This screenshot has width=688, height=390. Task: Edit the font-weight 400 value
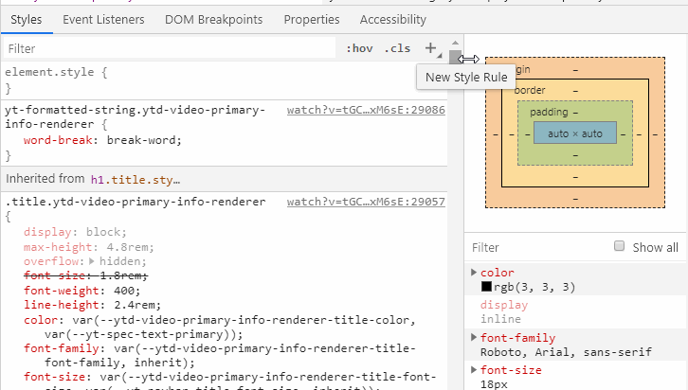click(x=124, y=291)
